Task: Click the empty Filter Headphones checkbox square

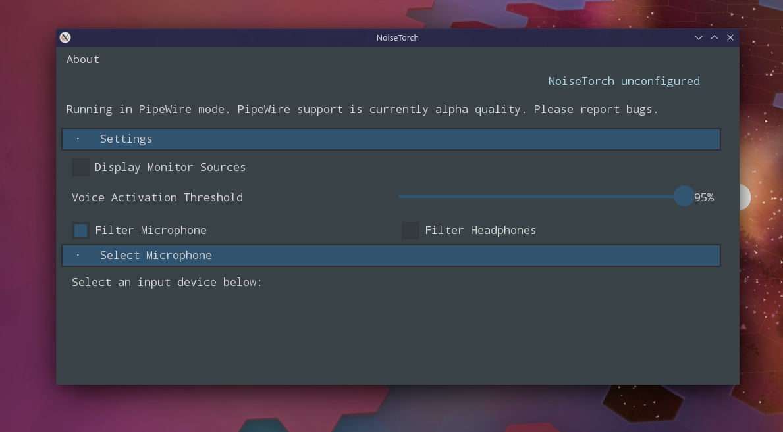Action: (410, 230)
